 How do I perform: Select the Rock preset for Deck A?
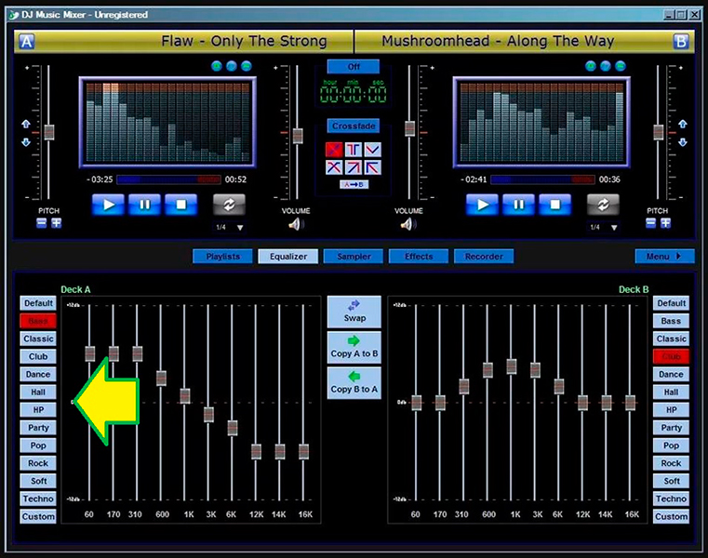click(x=38, y=463)
